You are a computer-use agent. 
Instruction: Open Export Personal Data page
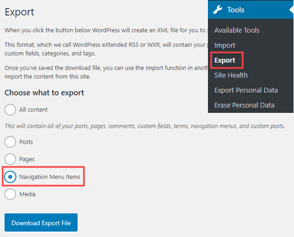(x=246, y=90)
